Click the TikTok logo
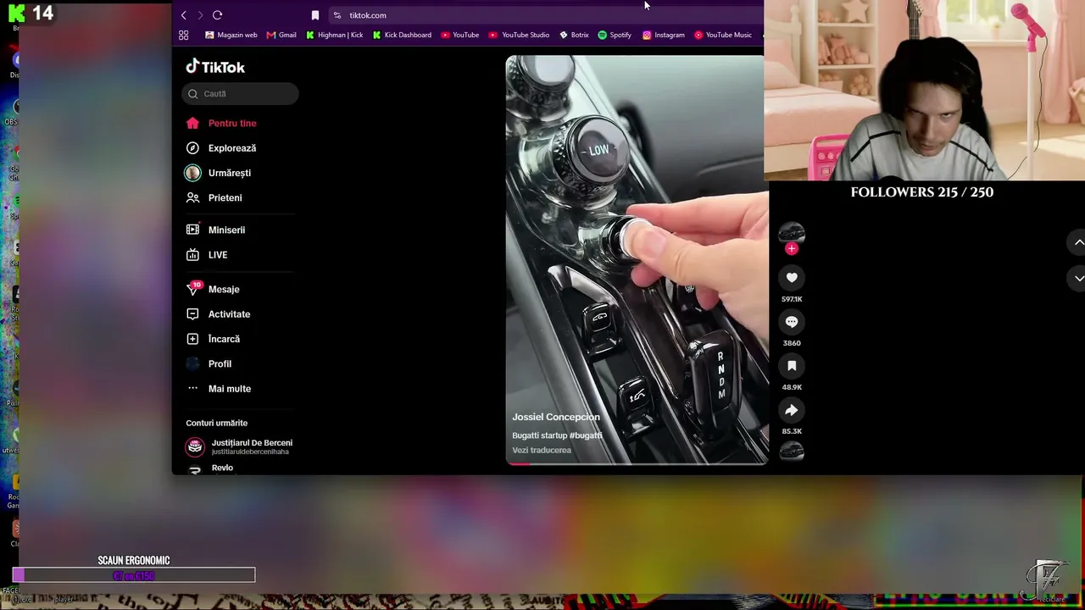The image size is (1085, 610). pyautogui.click(x=215, y=67)
